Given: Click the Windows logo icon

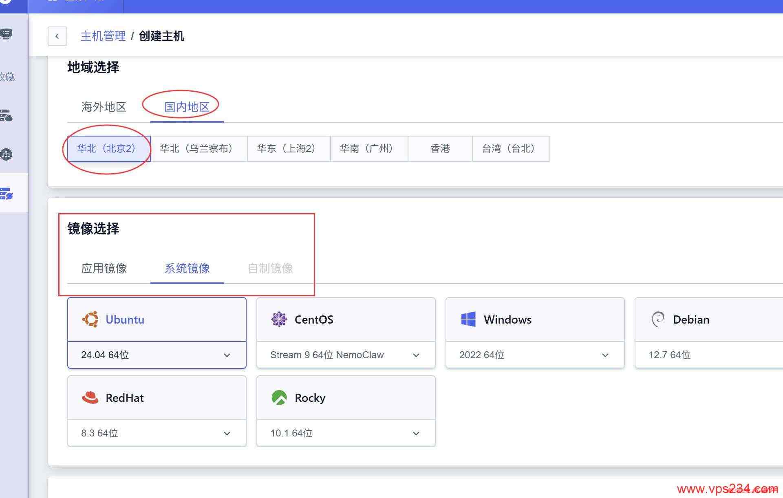Looking at the screenshot, I should (468, 320).
